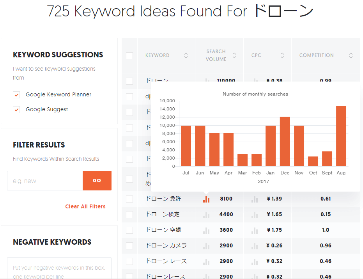Click the Clear All Filters link

click(85, 206)
